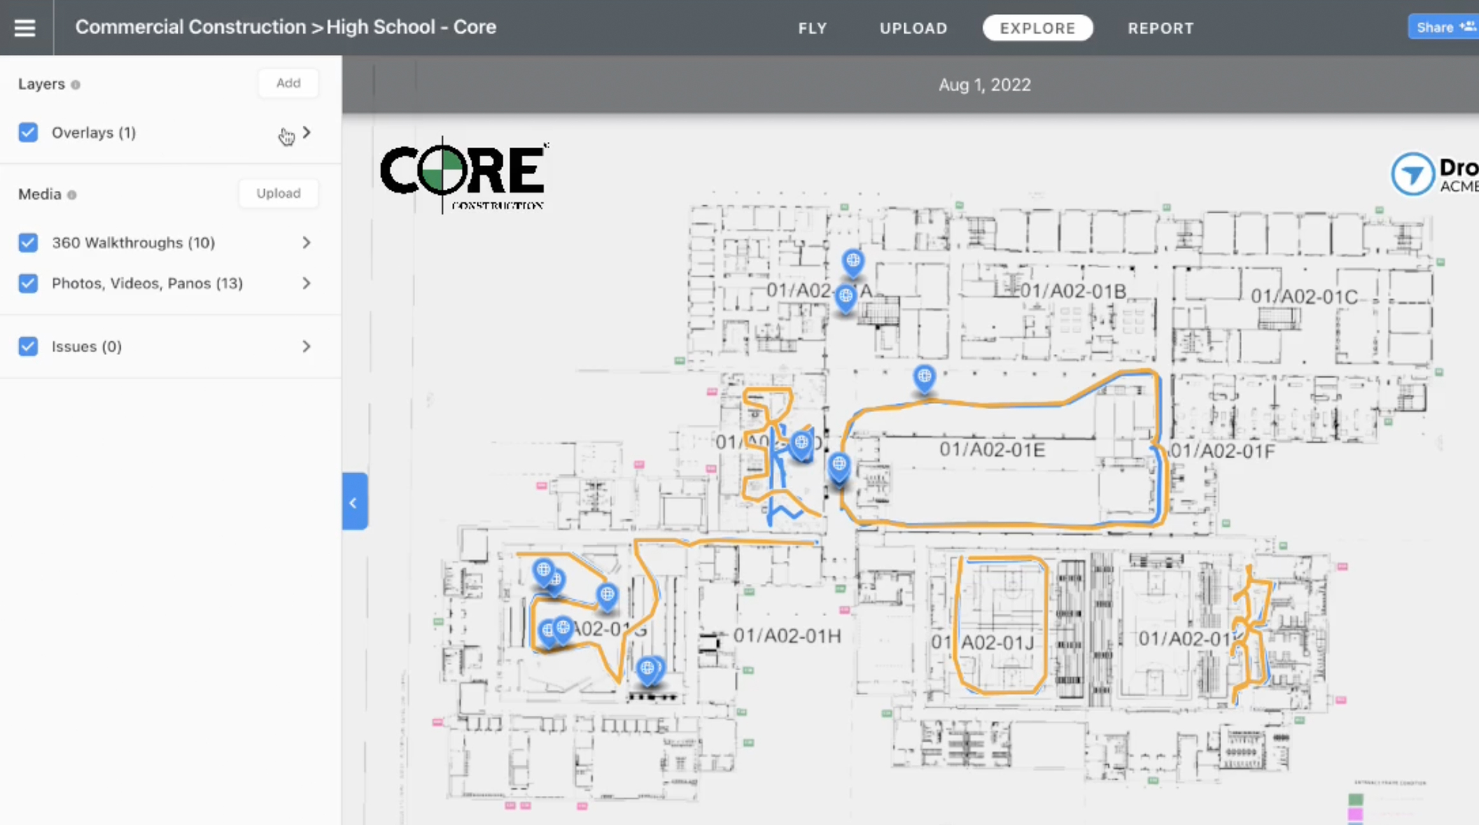The height and width of the screenshot is (825, 1479).
Task: Switch to the REPORT tab
Action: click(1161, 28)
